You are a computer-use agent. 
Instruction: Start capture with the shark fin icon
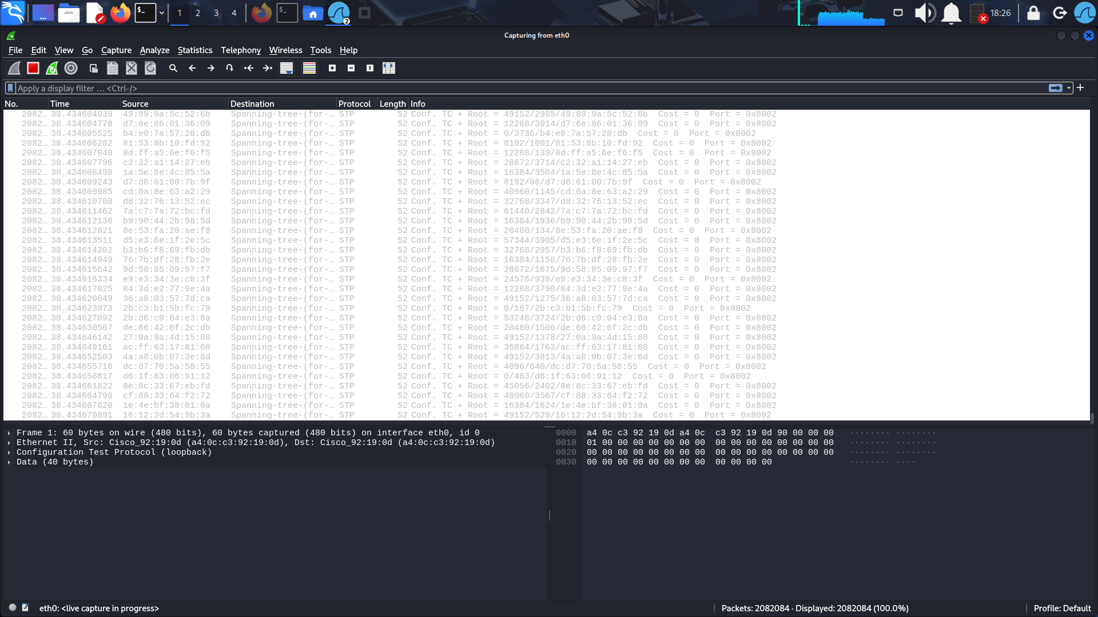(x=14, y=68)
